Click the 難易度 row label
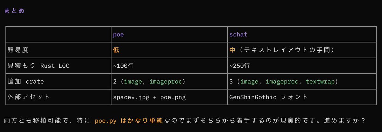The image size is (382, 132). point(20,50)
